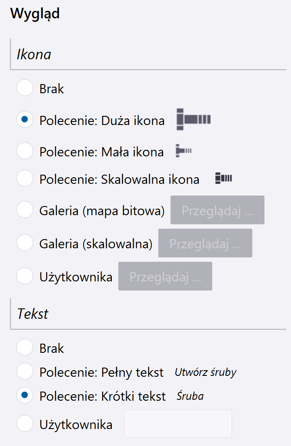Click 'Przeglądaj ...' beside Galeria (skalowalna)
Image resolution: width=291 pixels, height=446 pixels.
coord(205,243)
